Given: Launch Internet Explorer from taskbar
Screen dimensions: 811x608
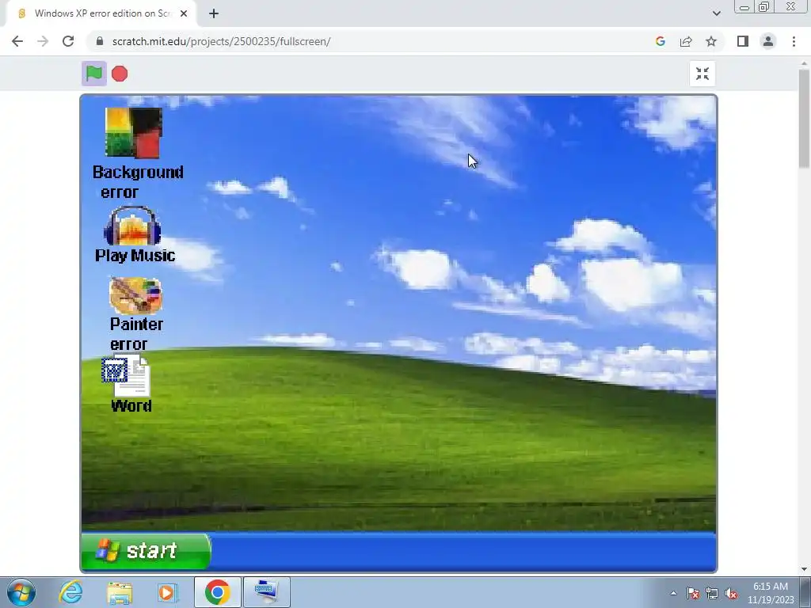Looking at the screenshot, I should [x=70, y=592].
